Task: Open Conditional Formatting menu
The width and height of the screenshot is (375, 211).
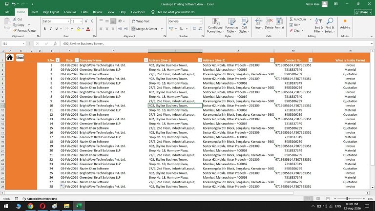Action: point(215,25)
